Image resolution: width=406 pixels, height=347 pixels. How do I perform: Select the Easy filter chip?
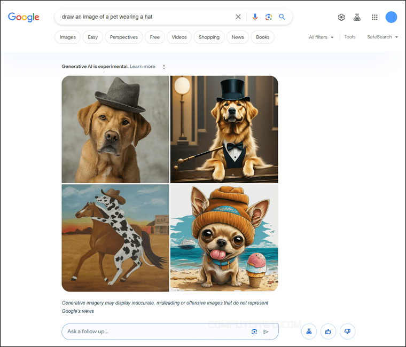(x=93, y=37)
